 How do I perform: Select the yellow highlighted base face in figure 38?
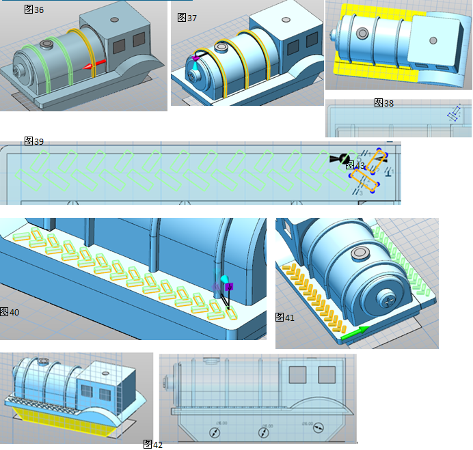377,72
